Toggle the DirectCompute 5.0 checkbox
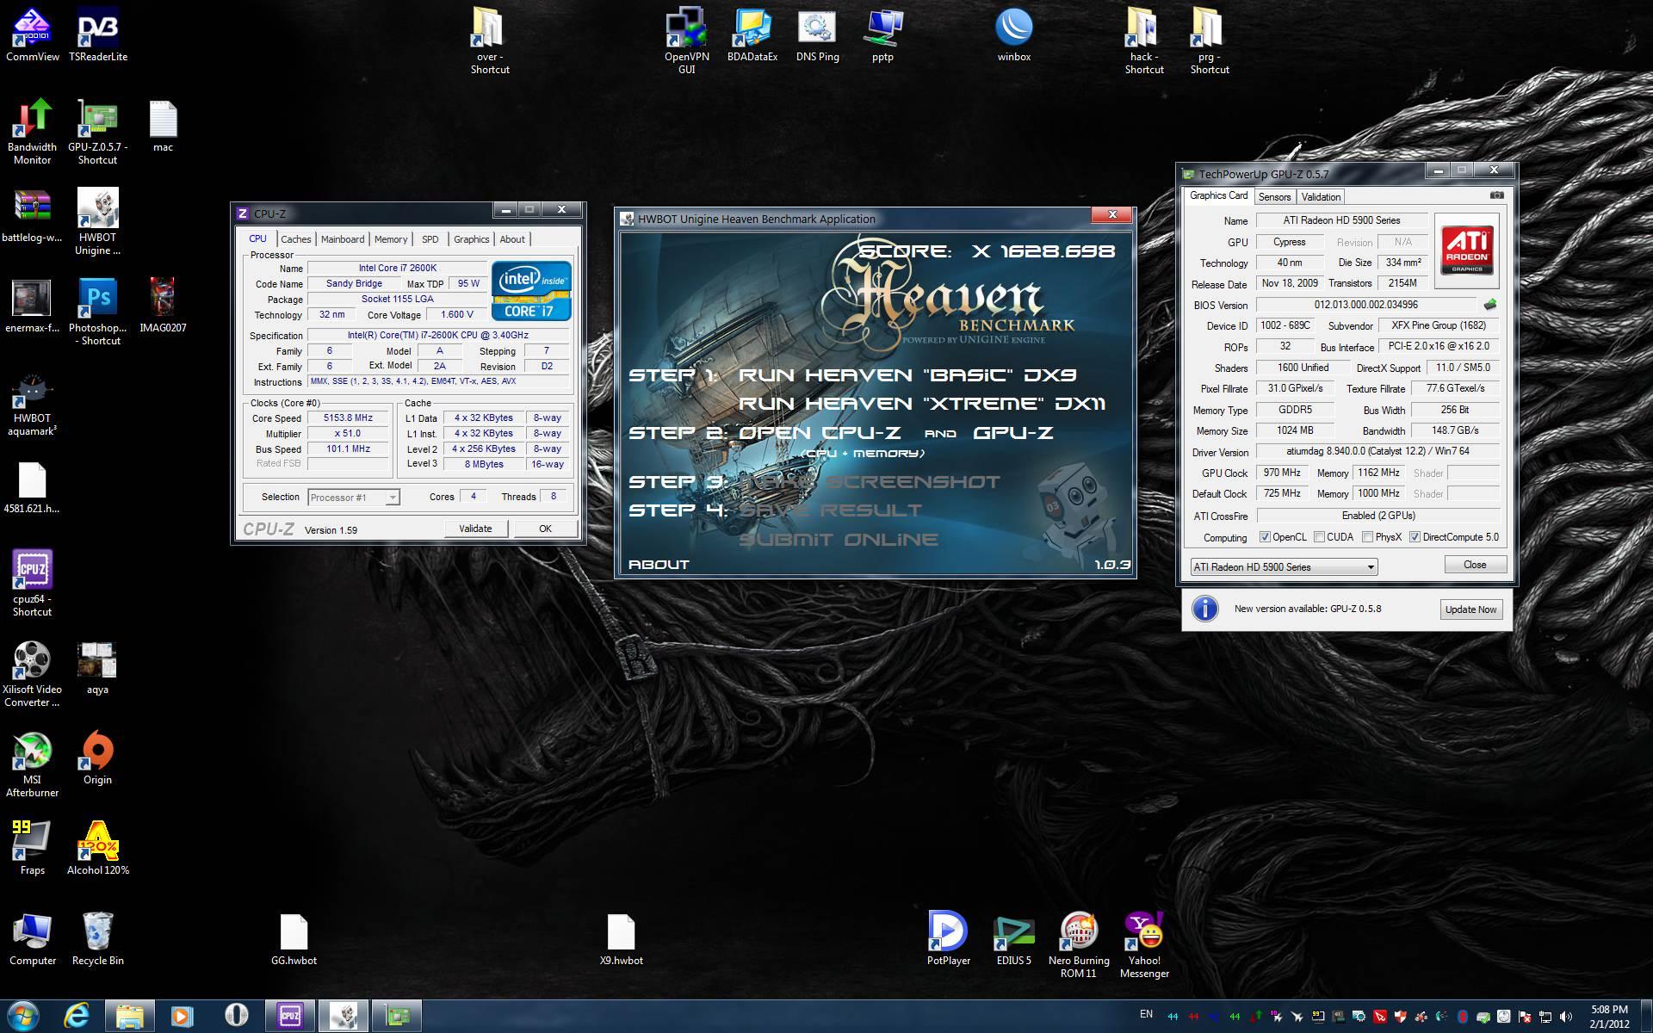The height and width of the screenshot is (1033, 1653). point(1415,537)
